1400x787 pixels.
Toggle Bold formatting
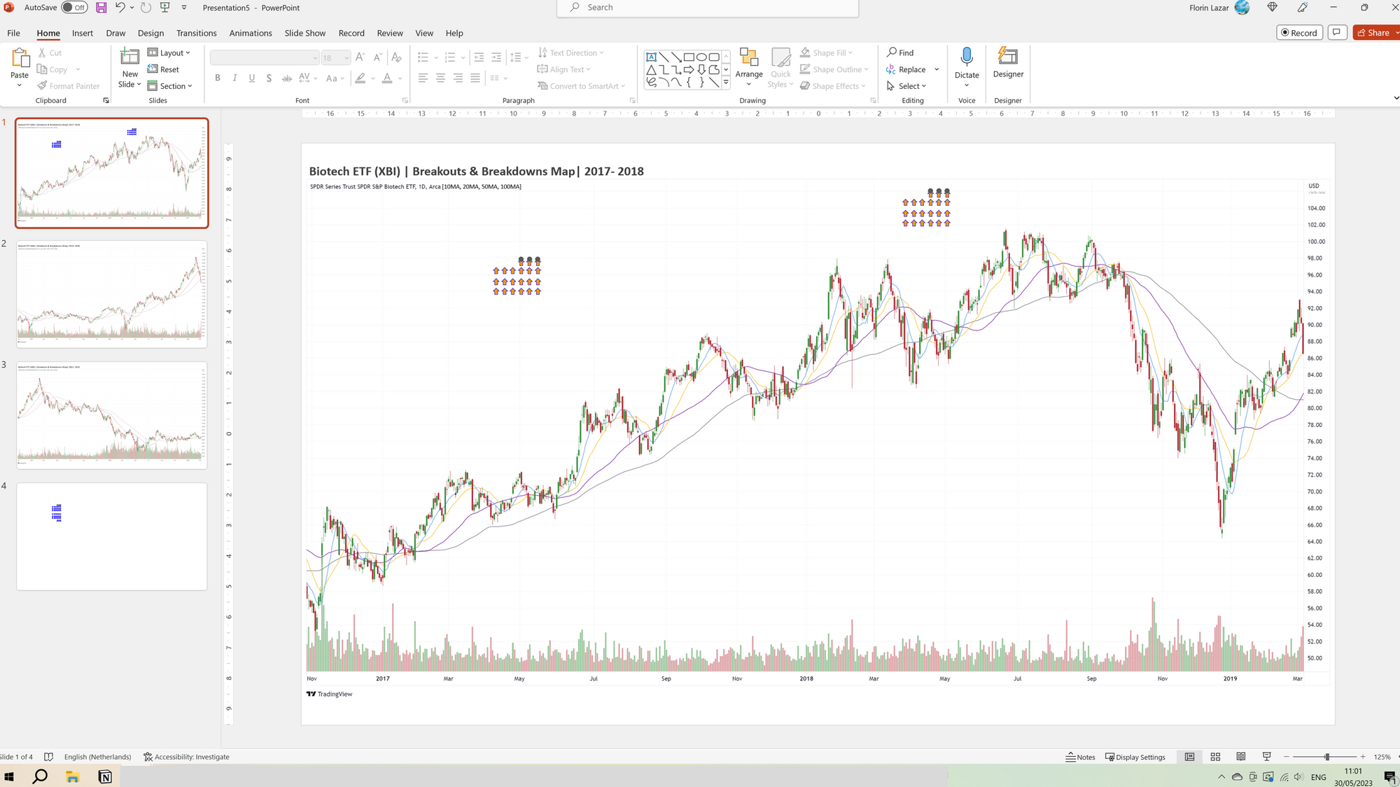pos(218,78)
